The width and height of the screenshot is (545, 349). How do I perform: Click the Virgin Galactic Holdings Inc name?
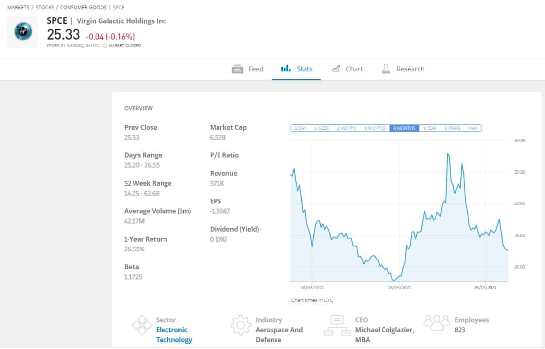[x=121, y=21]
